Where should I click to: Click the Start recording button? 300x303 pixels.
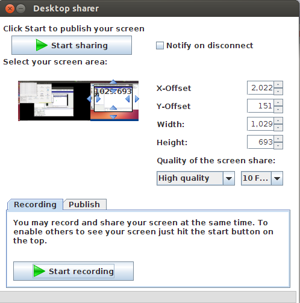pyautogui.click(x=73, y=271)
